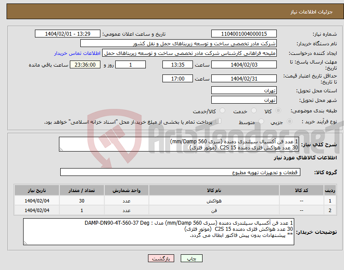Click the واحد شمارش column header
This screenshot has height=270, width=344.
pos(127,190)
